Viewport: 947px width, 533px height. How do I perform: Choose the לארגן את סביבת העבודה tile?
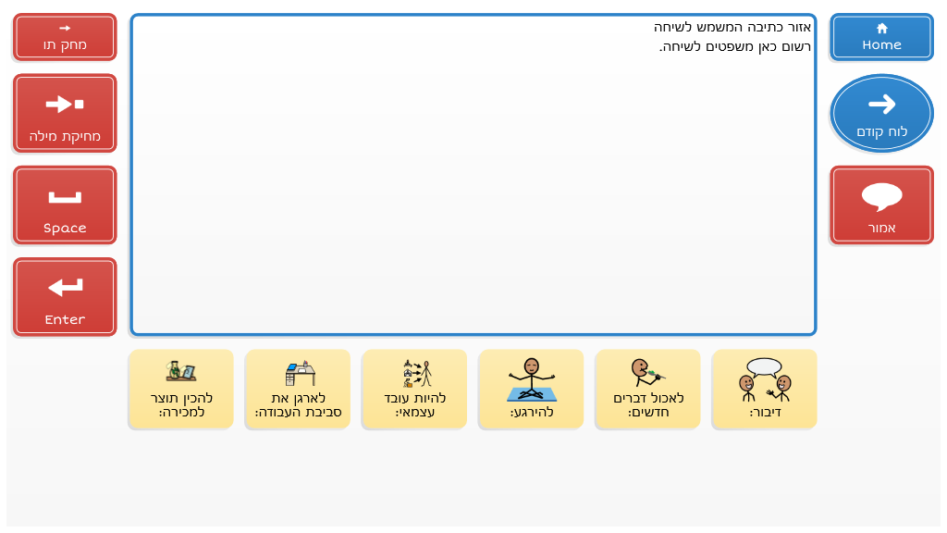pos(298,390)
